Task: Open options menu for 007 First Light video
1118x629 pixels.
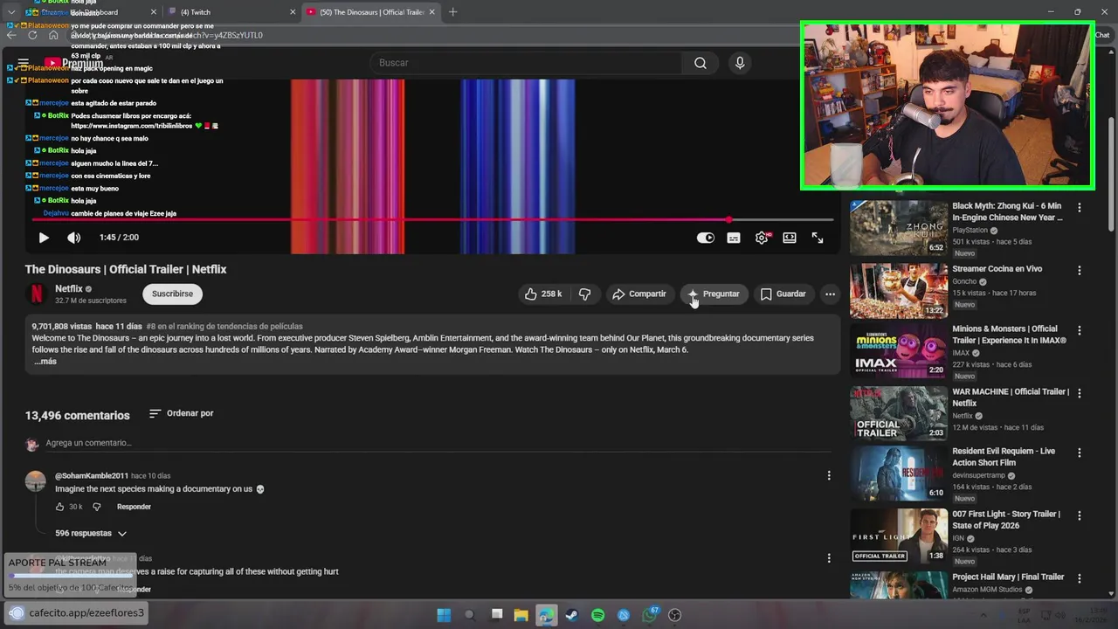Action: pyautogui.click(x=1080, y=516)
